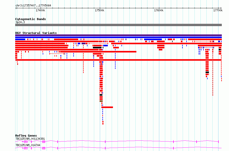This screenshot has height=151, width=229.
Task: Click the TBC1D5|NM_001134381 gene label
Action: point(30,139)
